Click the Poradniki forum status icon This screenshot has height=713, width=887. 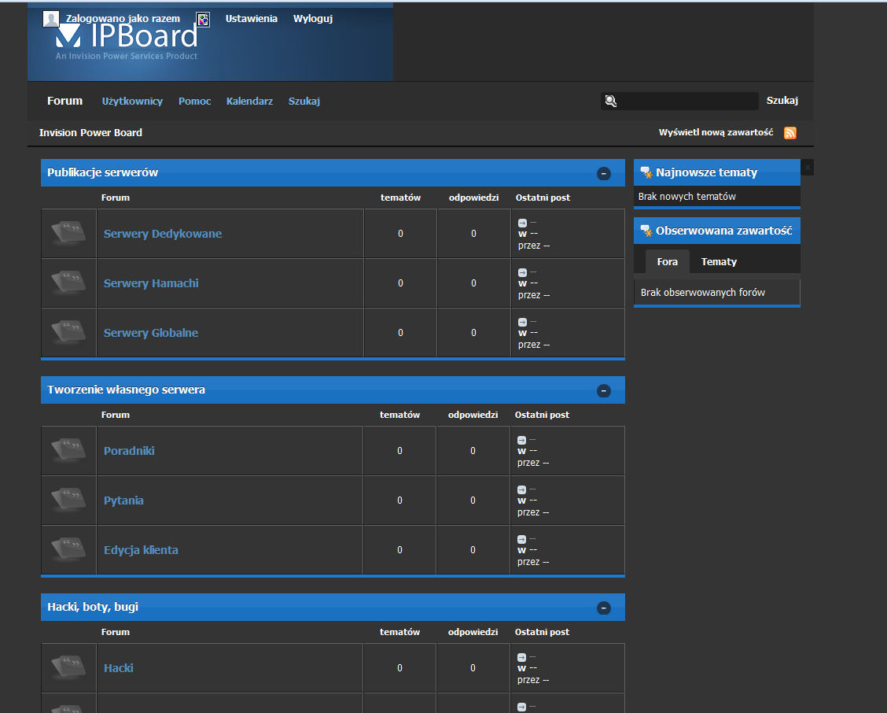[68, 451]
